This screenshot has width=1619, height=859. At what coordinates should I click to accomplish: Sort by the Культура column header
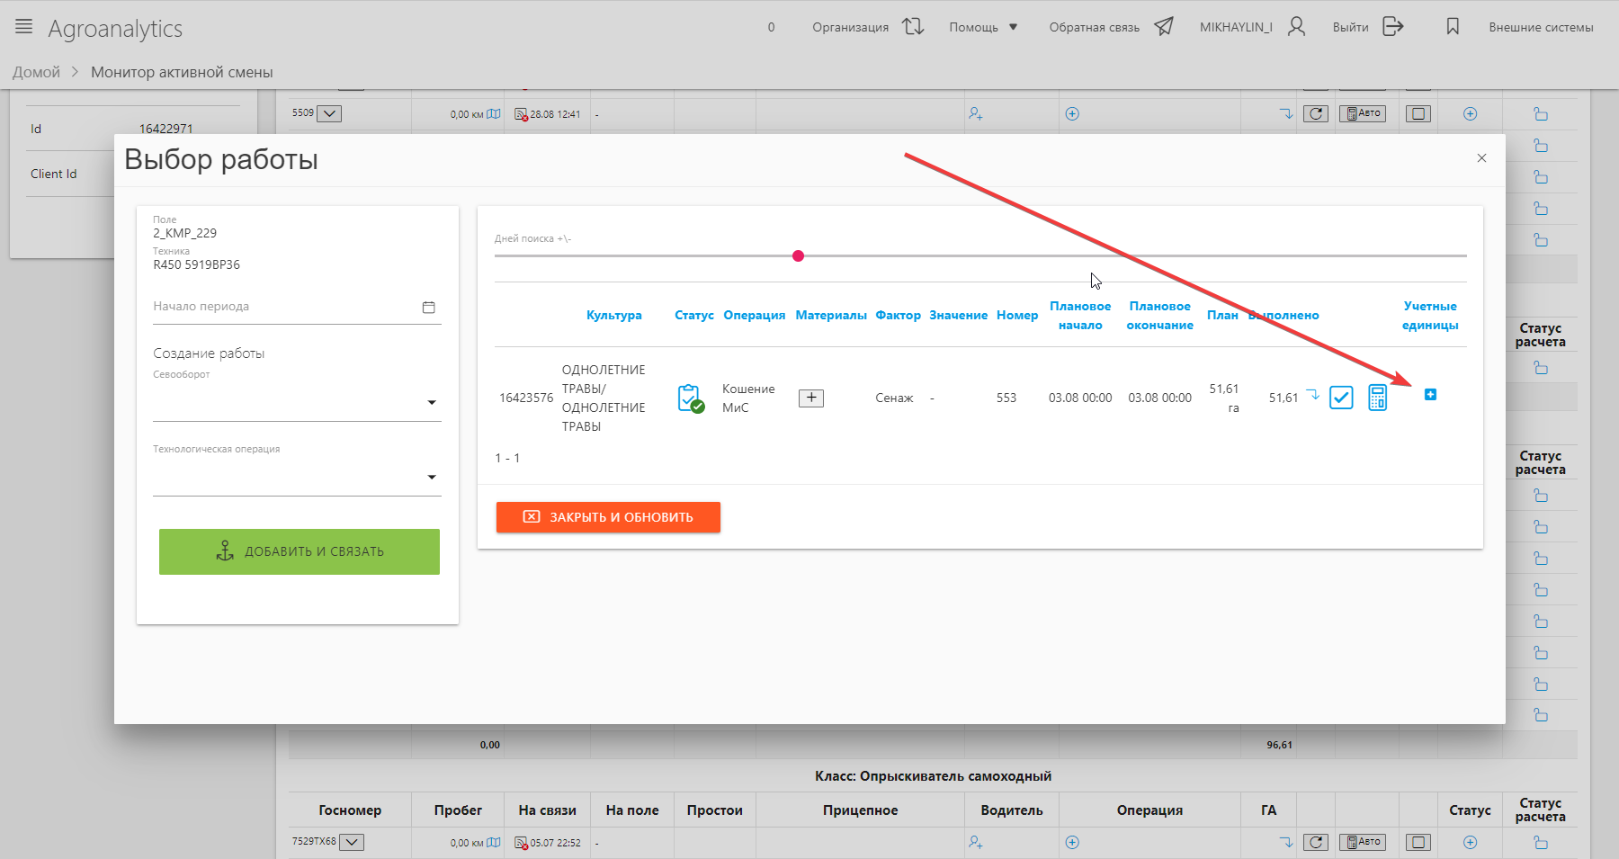click(x=613, y=315)
